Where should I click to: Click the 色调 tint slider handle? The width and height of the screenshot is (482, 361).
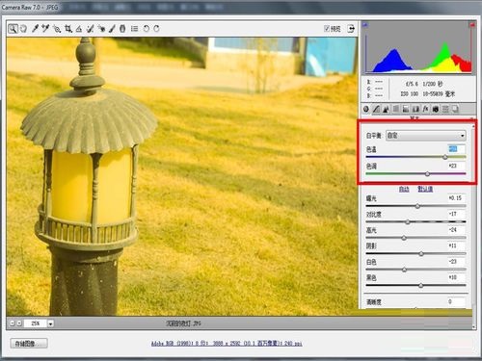click(427, 173)
